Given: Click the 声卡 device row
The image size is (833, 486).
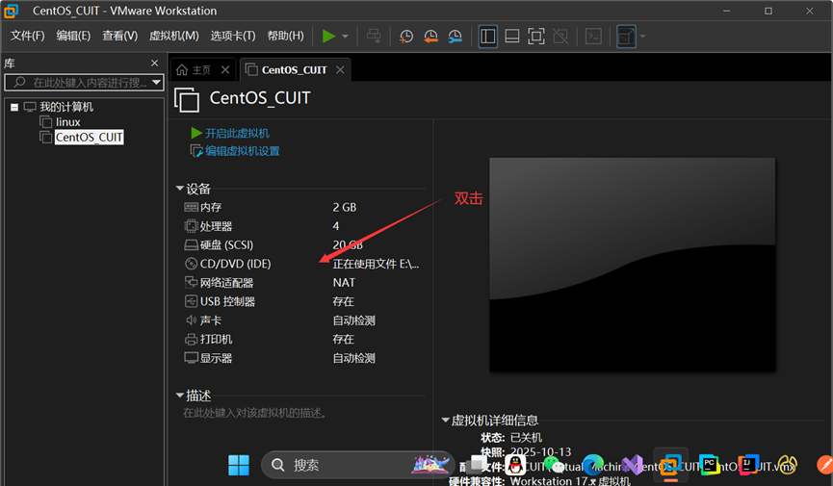Looking at the screenshot, I should tap(304, 320).
